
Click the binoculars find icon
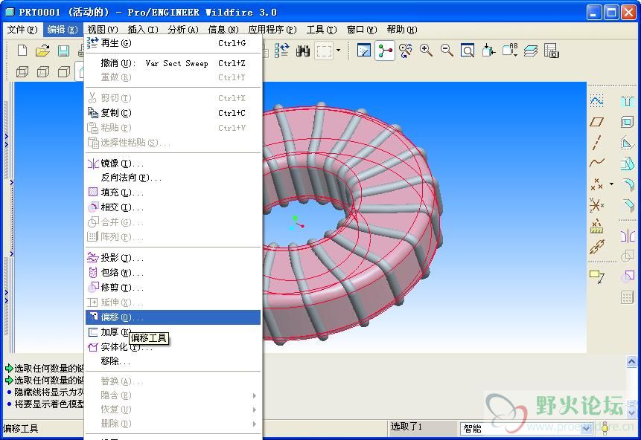[x=302, y=51]
